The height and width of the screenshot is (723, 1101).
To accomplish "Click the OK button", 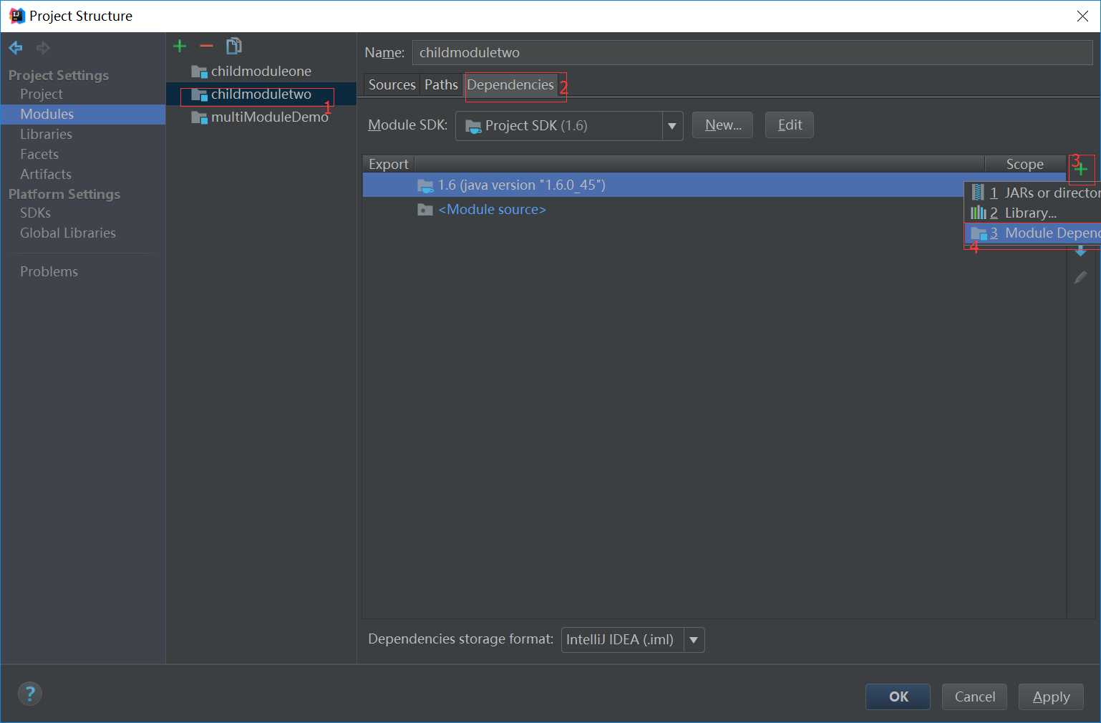I will pyautogui.click(x=898, y=697).
